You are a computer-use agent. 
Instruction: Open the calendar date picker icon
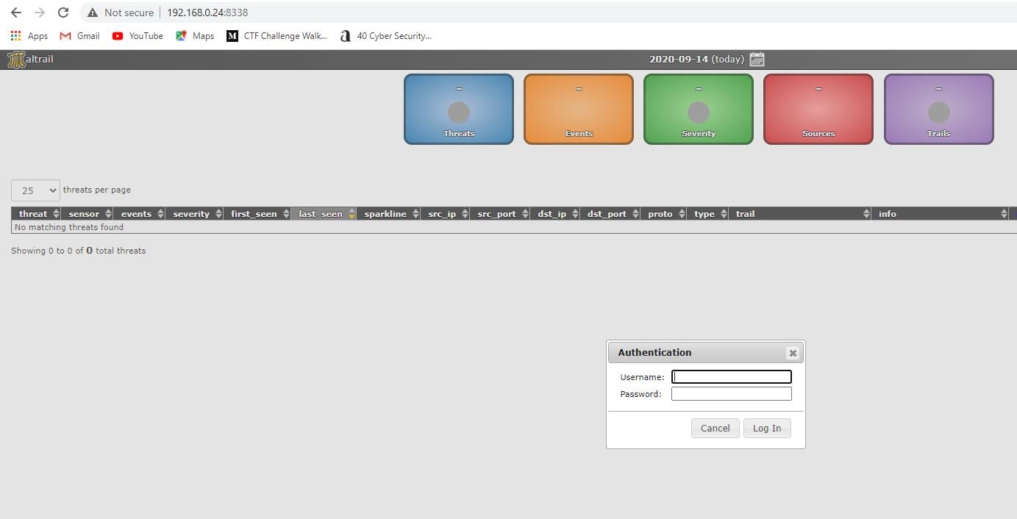[x=757, y=60]
